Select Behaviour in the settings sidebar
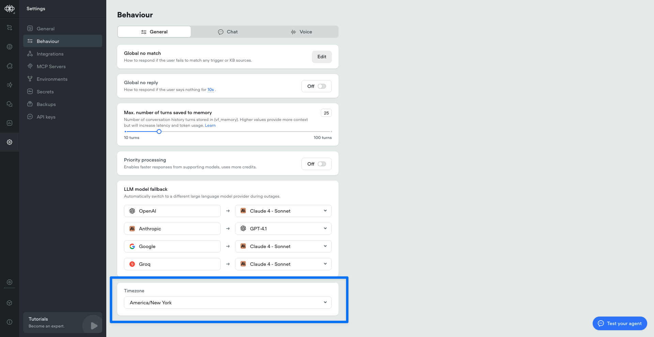The image size is (654, 337). point(63,41)
